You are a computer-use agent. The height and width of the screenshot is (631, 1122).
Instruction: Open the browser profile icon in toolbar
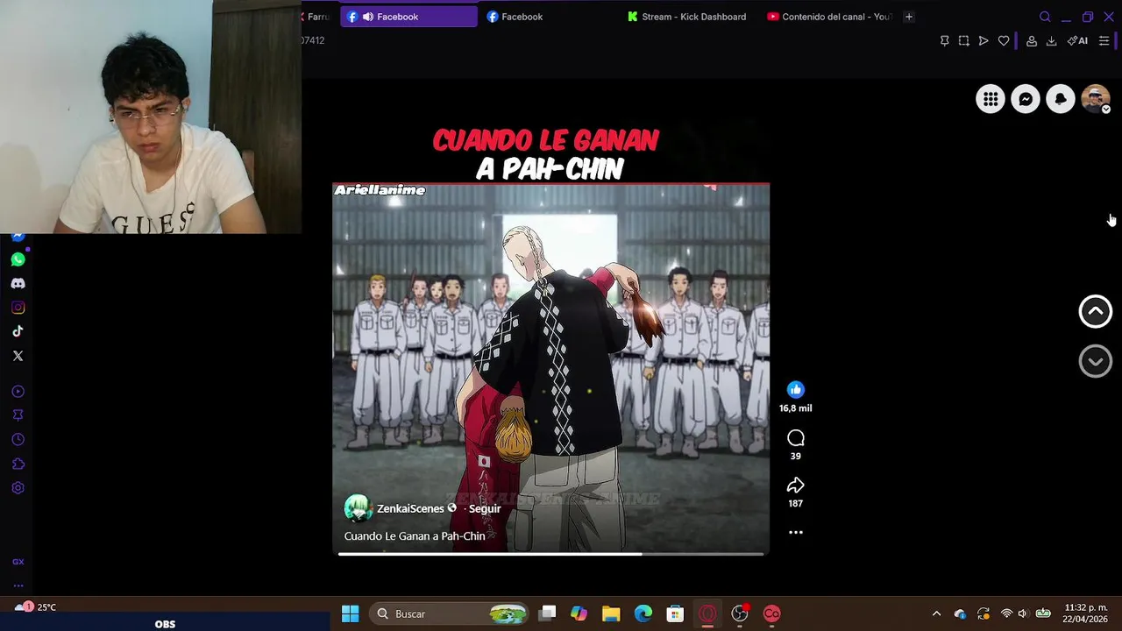pos(1032,40)
